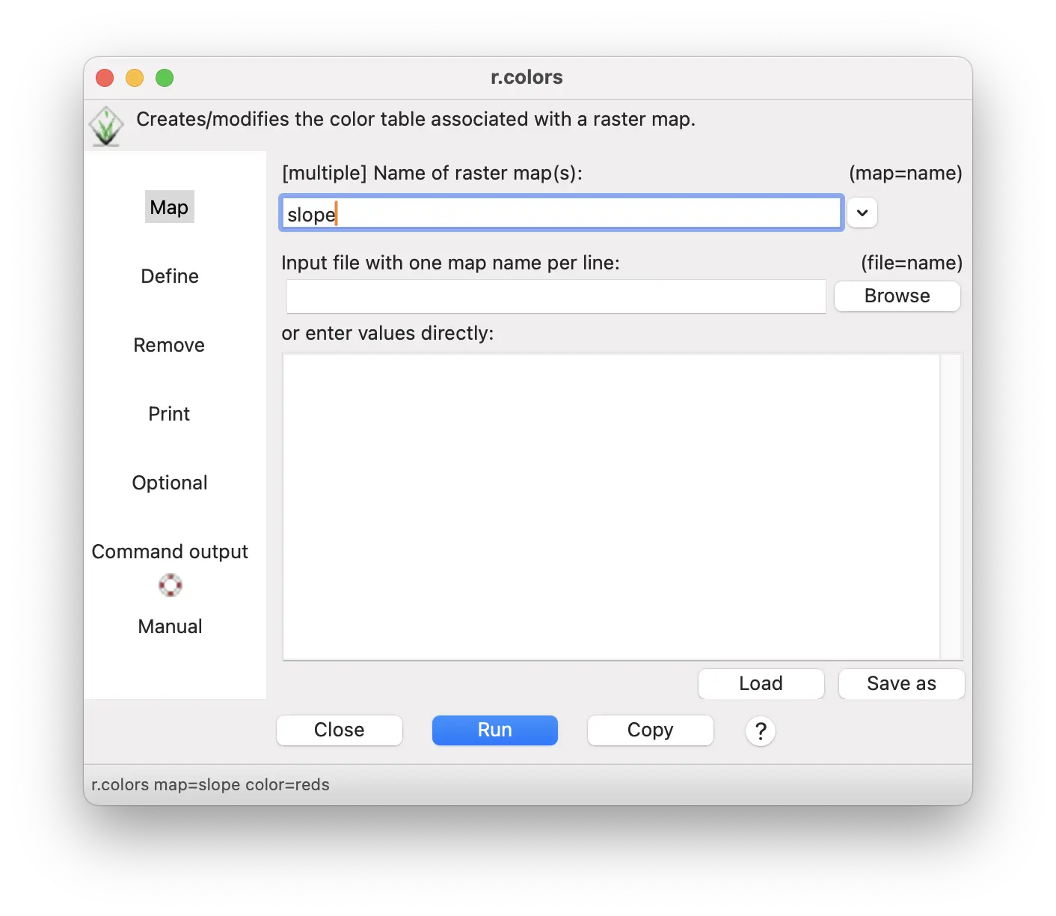
Task: Copy the command string with Copy
Action: [650, 730]
